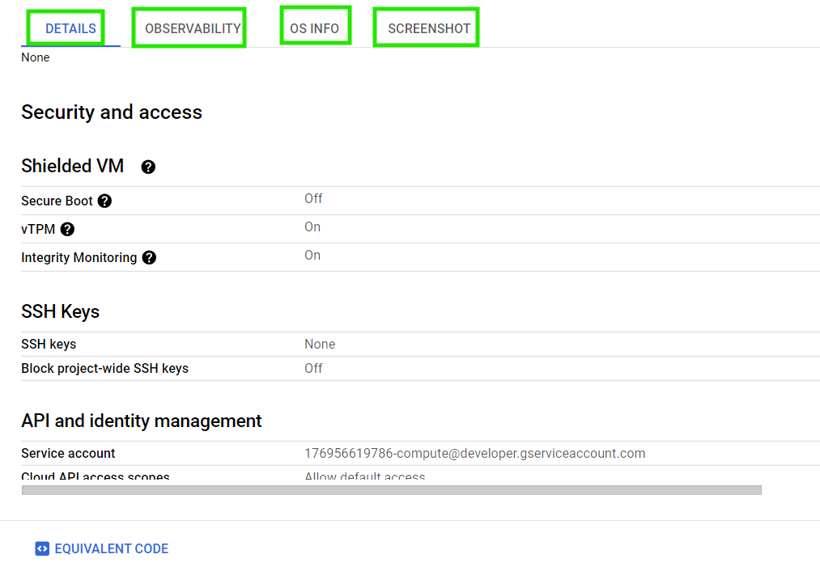Click the Allow default access text
Screen dimensions: 820x567
(x=365, y=476)
